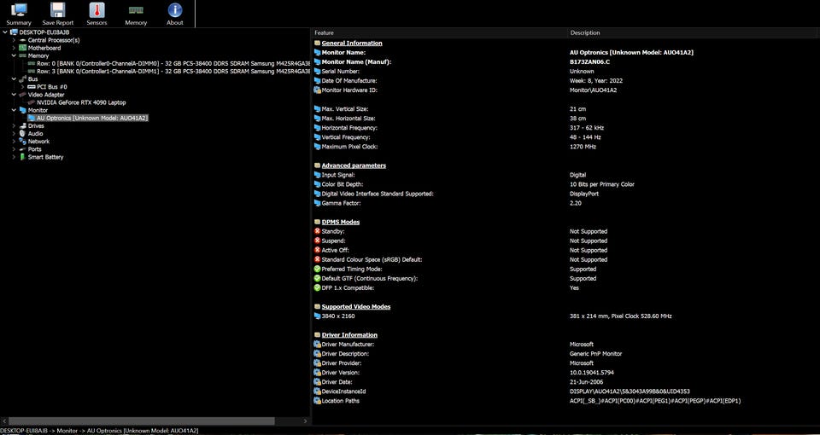Open the About info icon
This screenshot has width=820, height=435.
tap(174, 10)
